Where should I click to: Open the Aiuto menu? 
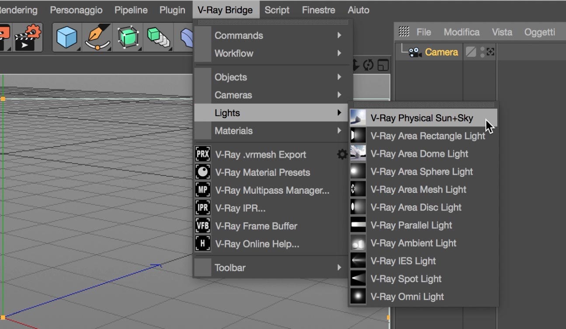(x=358, y=10)
